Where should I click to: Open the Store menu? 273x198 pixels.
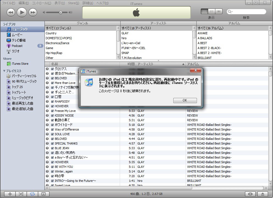tap(74, 3)
